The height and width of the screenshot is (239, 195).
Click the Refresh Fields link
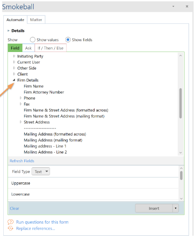(x=22, y=161)
